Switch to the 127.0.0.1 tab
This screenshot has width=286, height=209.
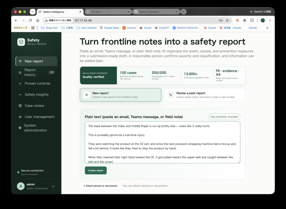[108, 12]
